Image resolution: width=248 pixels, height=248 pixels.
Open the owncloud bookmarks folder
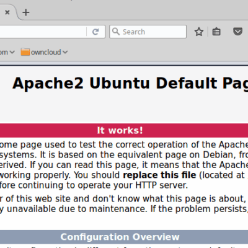[44, 52]
